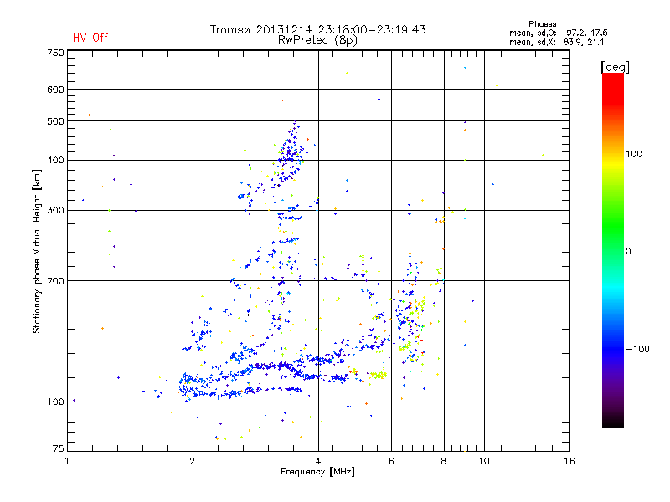The image size is (670, 502).
Task: Select the "mean, sd,X: 83.9, 21.1" line
Action: pos(556,42)
